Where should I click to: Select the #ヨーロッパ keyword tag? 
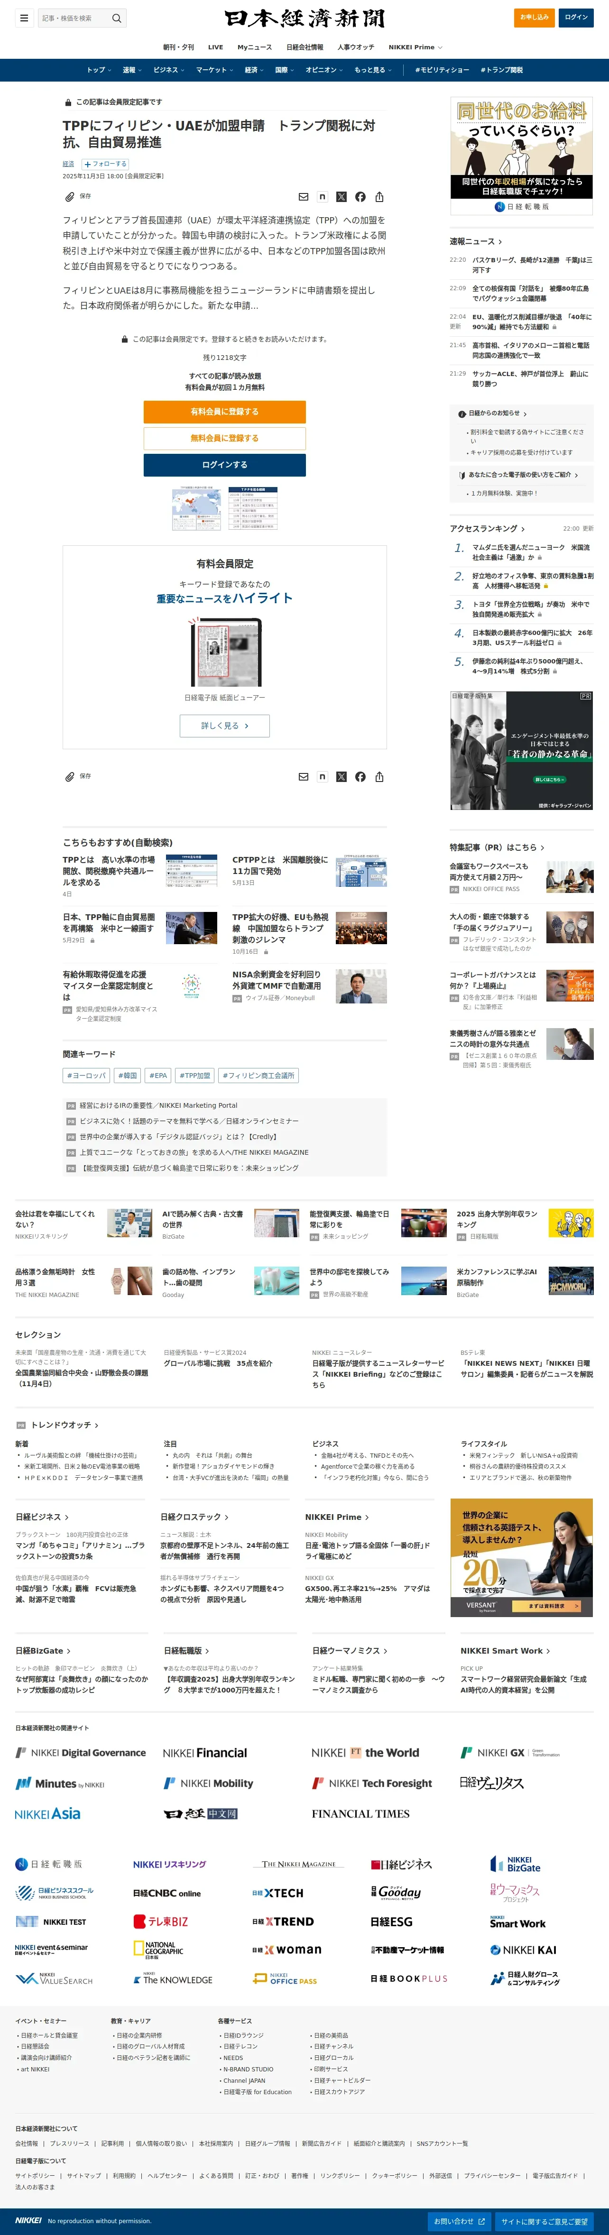(87, 1075)
